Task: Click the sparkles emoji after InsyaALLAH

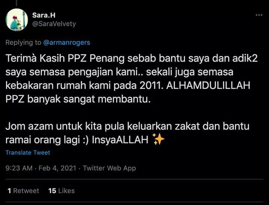Action: [158, 139]
